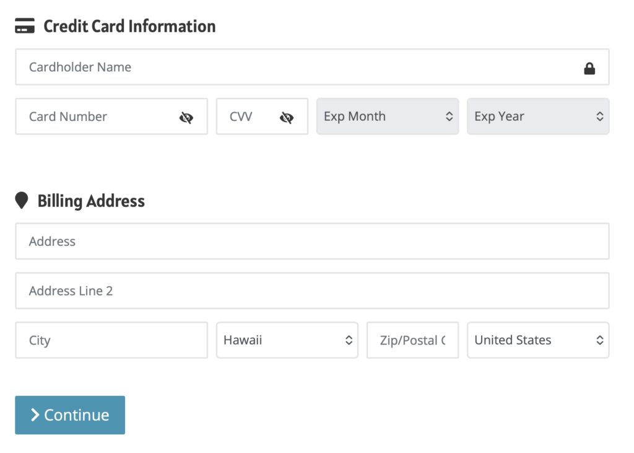Toggle CVV visibility eye icon

[286, 118]
